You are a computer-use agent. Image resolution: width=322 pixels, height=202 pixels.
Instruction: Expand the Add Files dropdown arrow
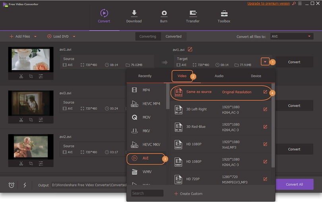[35, 37]
